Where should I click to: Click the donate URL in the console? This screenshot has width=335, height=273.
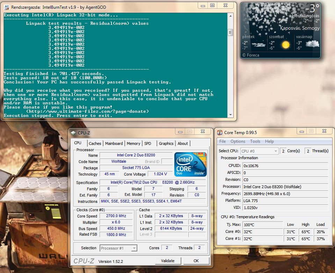pos(88,111)
